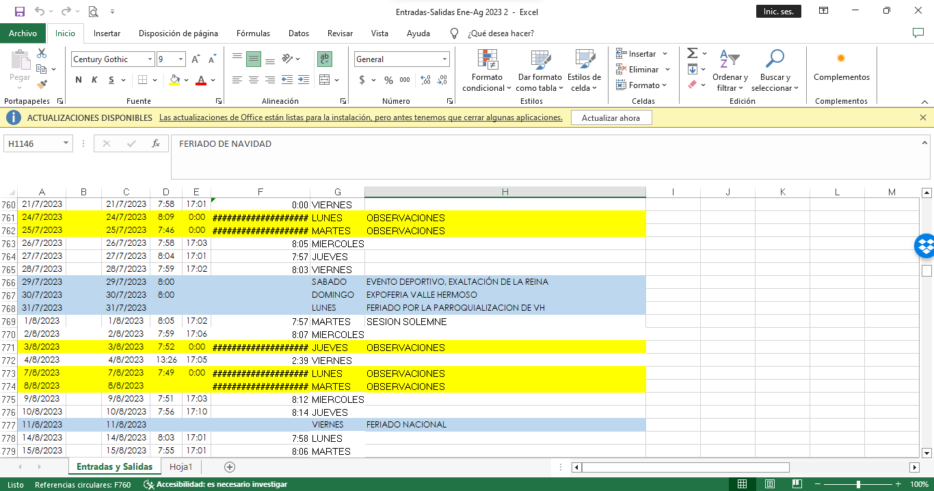The height and width of the screenshot is (491, 934).
Task: Open the Fórmulas ribbon tab
Action: pos(253,33)
